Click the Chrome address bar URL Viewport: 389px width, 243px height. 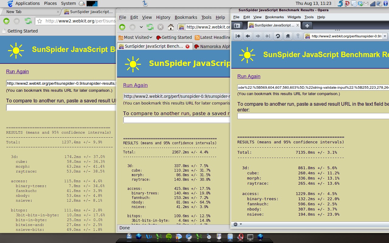(81, 21)
